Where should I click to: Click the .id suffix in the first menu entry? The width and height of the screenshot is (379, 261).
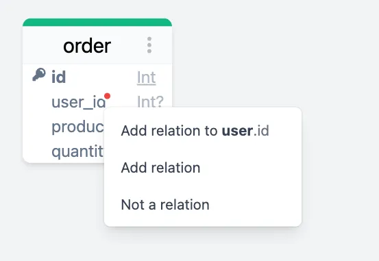point(261,131)
